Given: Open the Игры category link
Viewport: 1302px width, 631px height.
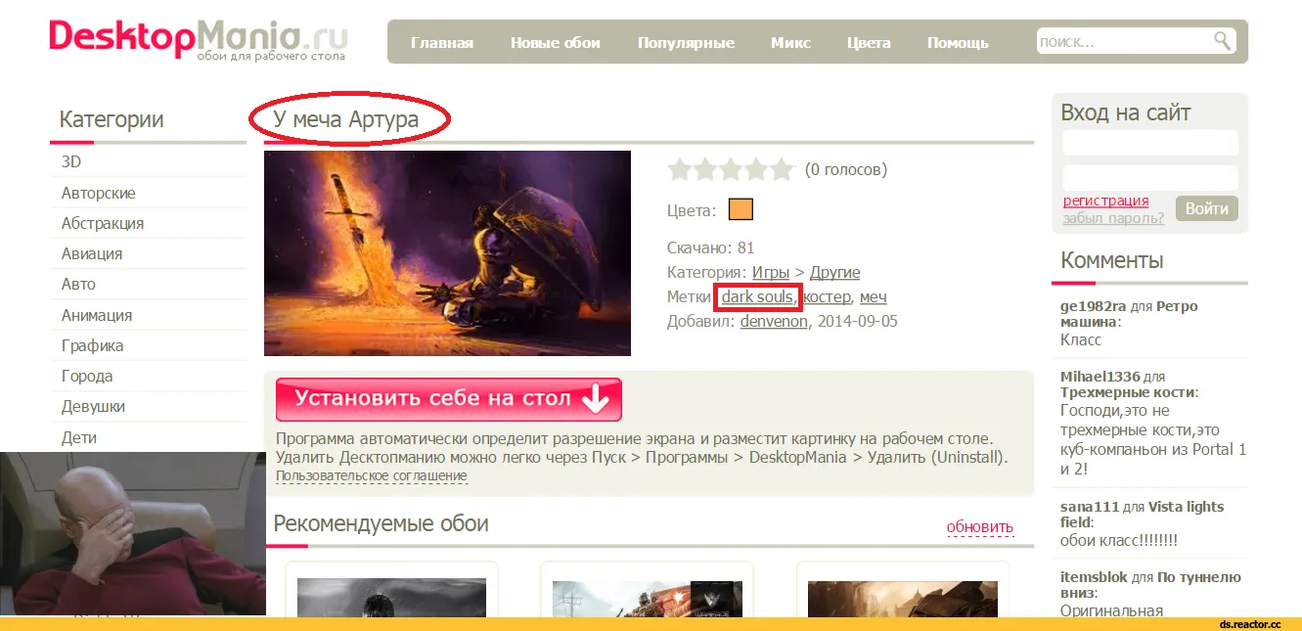Looking at the screenshot, I should pos(771,272).
